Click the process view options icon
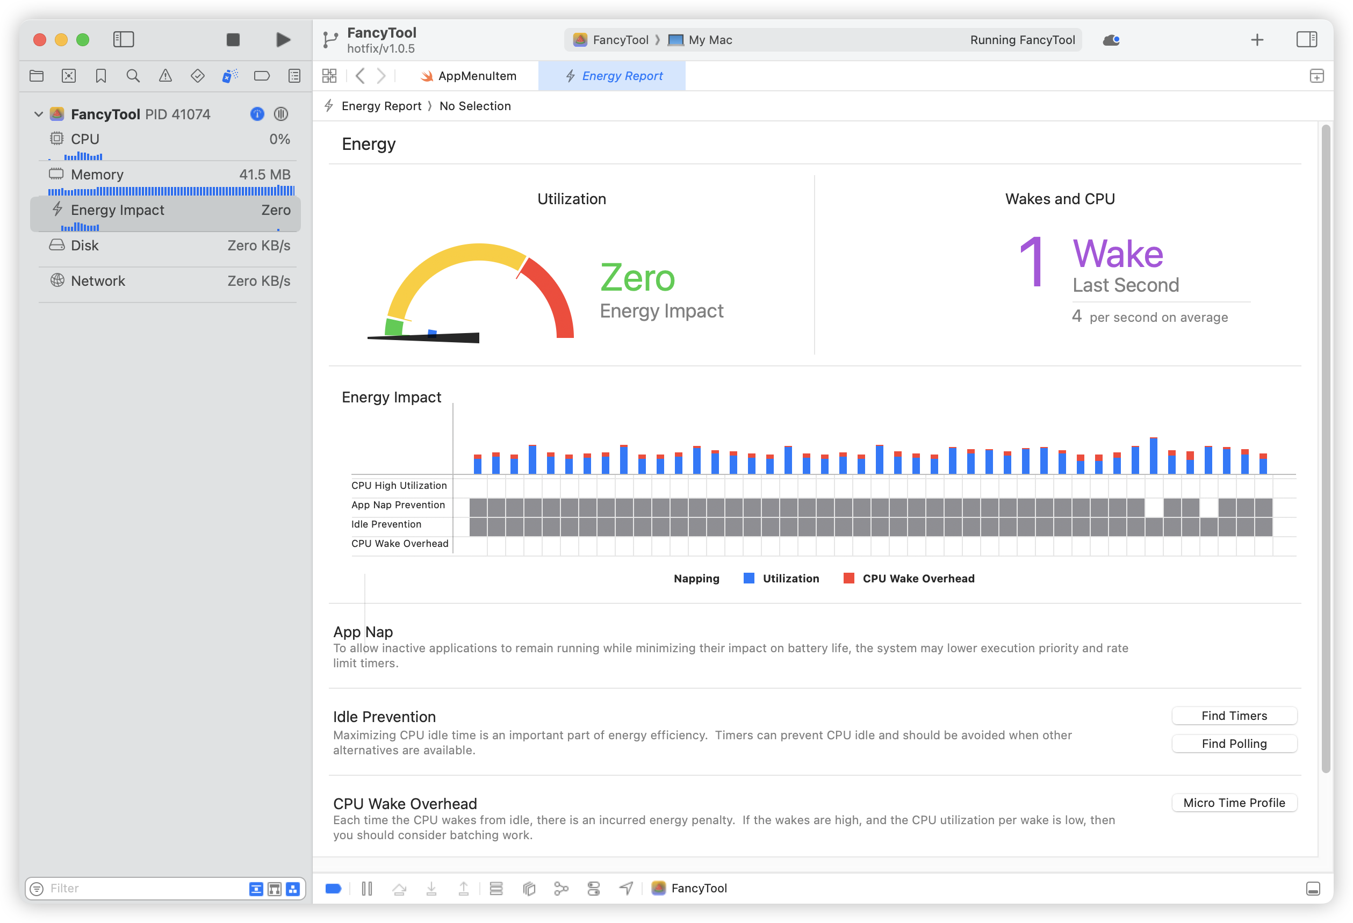The width and height of the screenshot is (1353, 923). (280, 114)
